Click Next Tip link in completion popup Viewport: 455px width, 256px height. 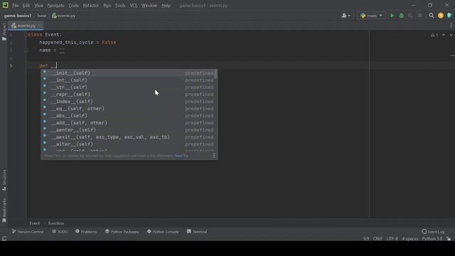coord(181,156)
